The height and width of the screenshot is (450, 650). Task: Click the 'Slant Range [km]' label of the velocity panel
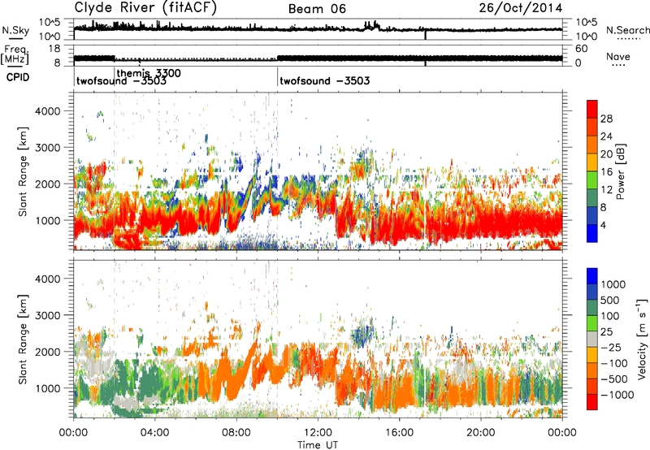23,339
